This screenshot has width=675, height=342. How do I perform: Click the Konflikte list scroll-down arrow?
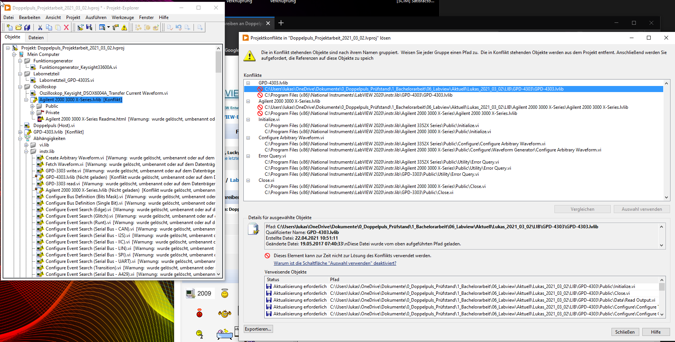pyautogui.click(x=666, y=197)
